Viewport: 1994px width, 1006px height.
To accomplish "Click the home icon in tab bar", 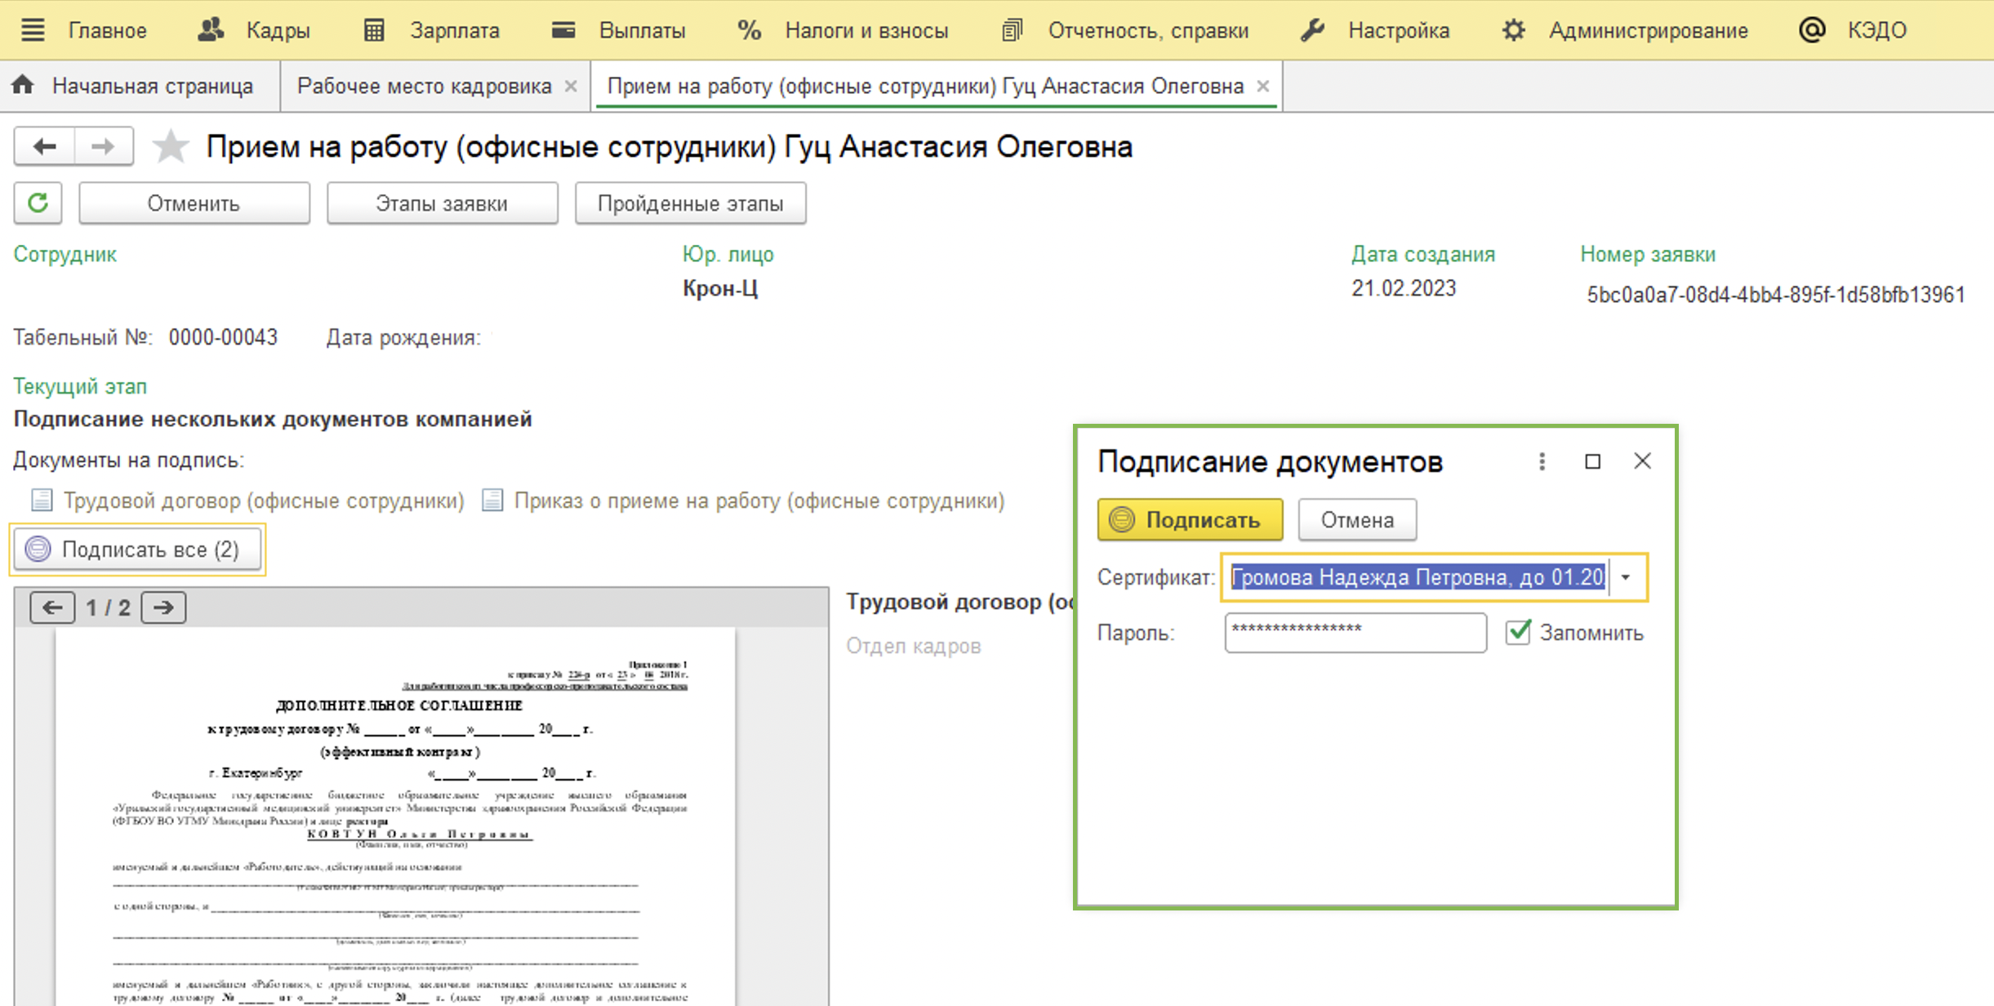I will pos(23,84).
